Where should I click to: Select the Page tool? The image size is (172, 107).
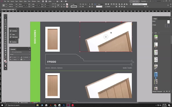(5, 22)
